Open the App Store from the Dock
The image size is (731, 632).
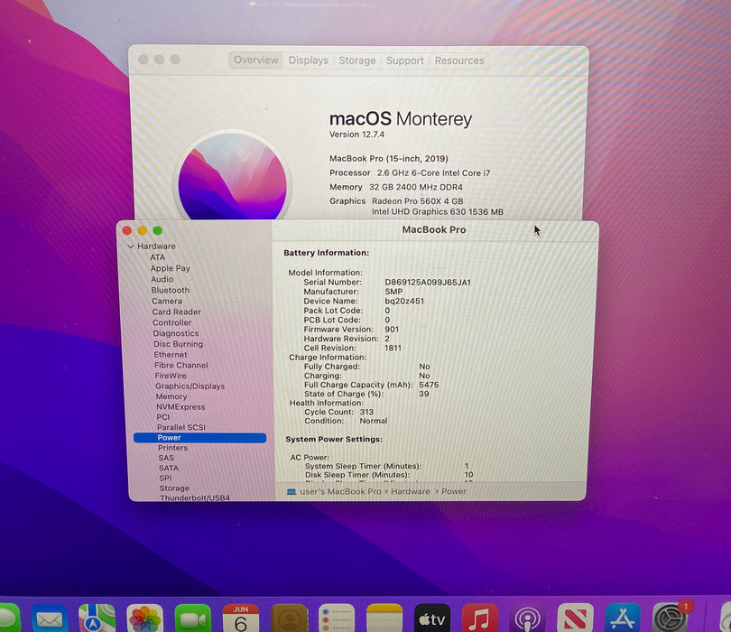[x=623, y=618]
